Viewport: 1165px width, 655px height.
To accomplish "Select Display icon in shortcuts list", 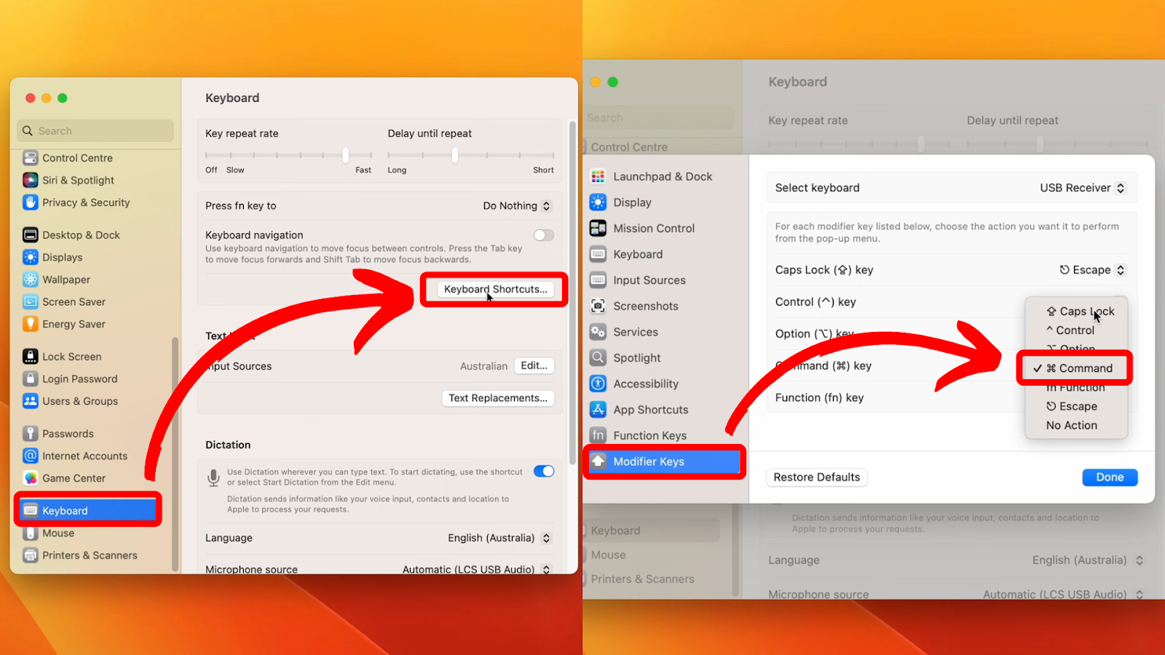I will pyautogui.click(x=598, y=202).
